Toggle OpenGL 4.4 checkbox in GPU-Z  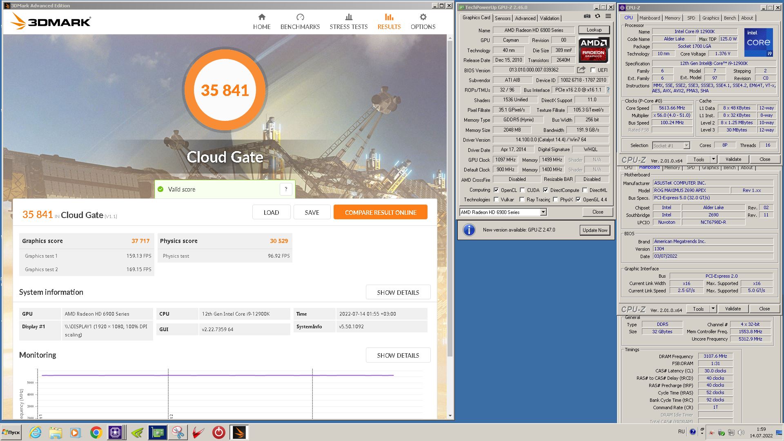(578, 199)
